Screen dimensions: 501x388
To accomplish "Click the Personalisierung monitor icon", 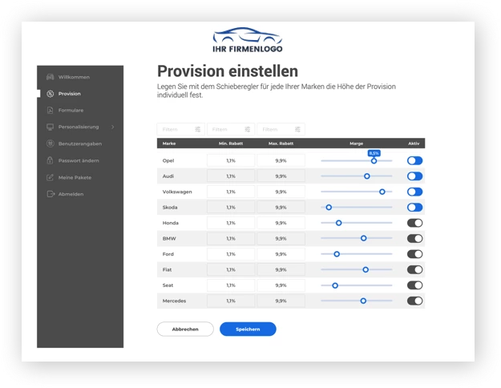I will pos(51,127).
